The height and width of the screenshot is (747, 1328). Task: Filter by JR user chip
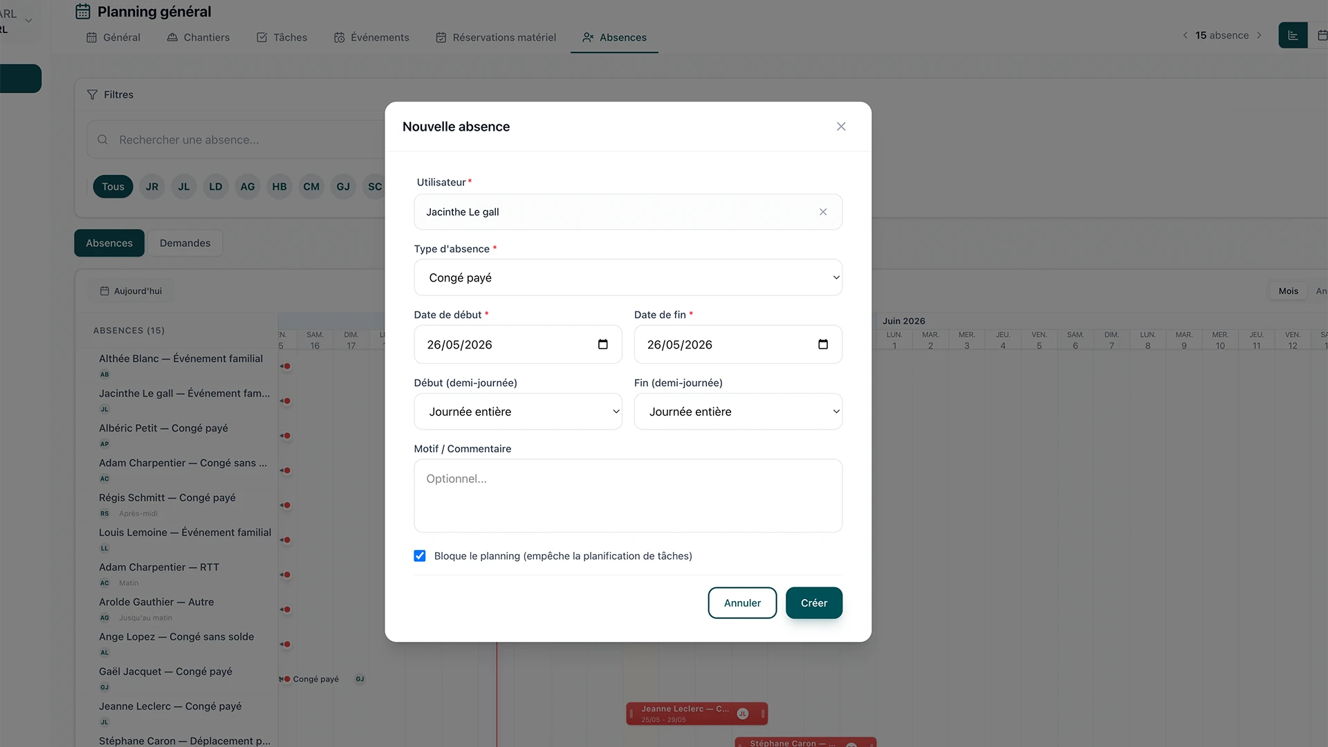[152, 187]
